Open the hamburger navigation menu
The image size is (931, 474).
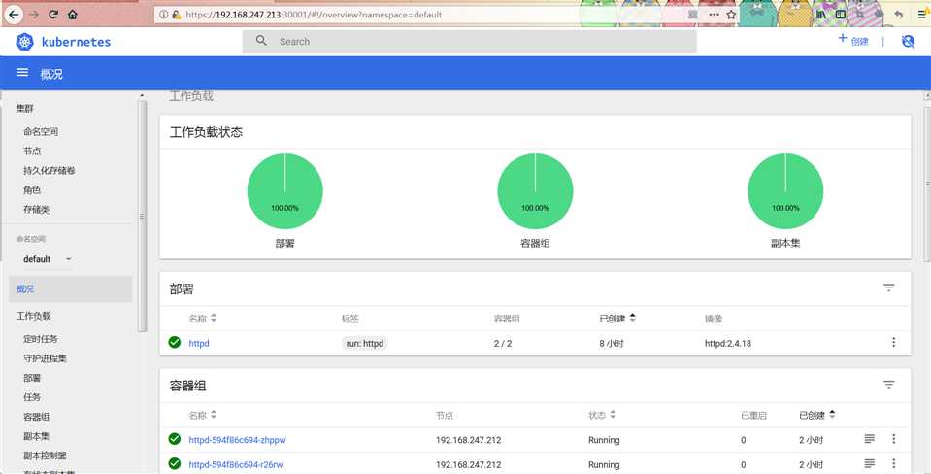coord(22,73)
